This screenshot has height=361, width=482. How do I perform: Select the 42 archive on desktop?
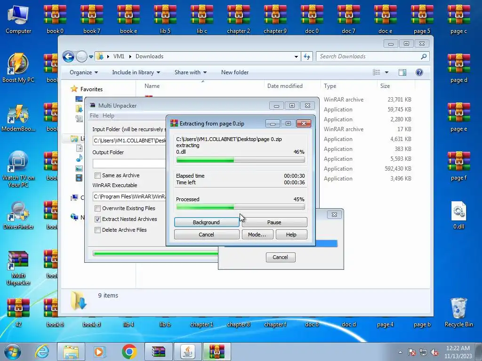18,312
